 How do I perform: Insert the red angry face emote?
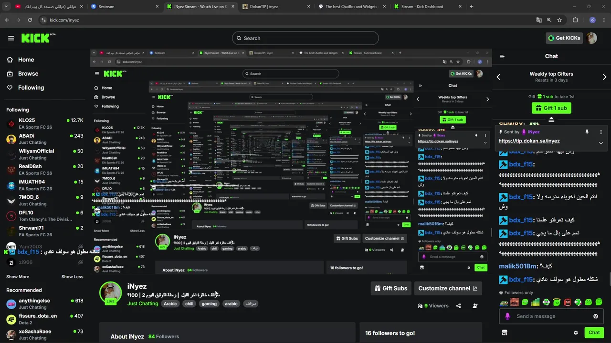568,302
